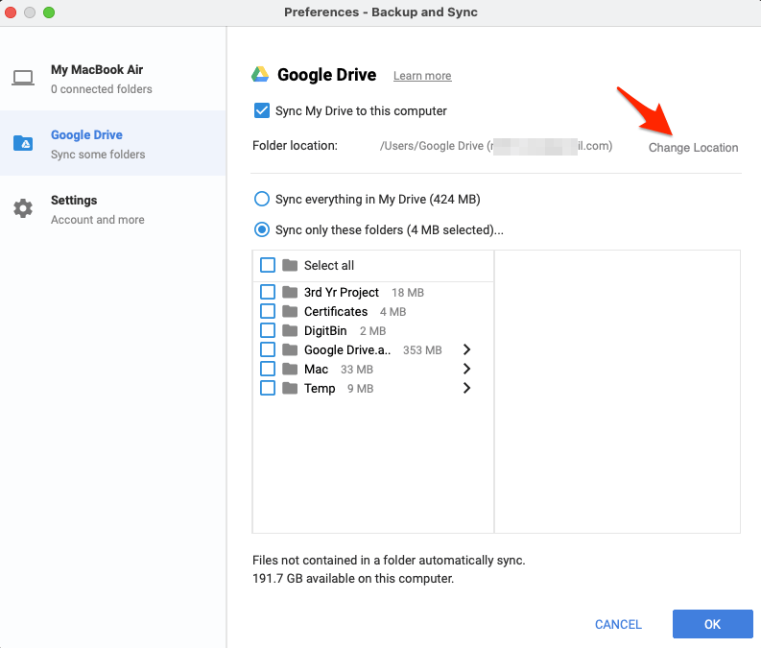Check the Select all checkbox

(268, 265)
